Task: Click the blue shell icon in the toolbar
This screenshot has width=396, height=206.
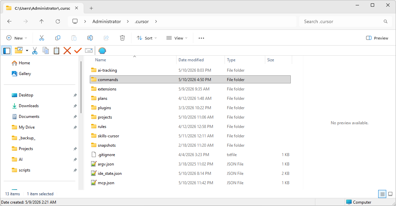Action: click(102, 51)
